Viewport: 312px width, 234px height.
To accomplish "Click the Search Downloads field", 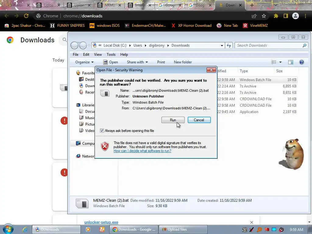I will (x=271, y=45).
